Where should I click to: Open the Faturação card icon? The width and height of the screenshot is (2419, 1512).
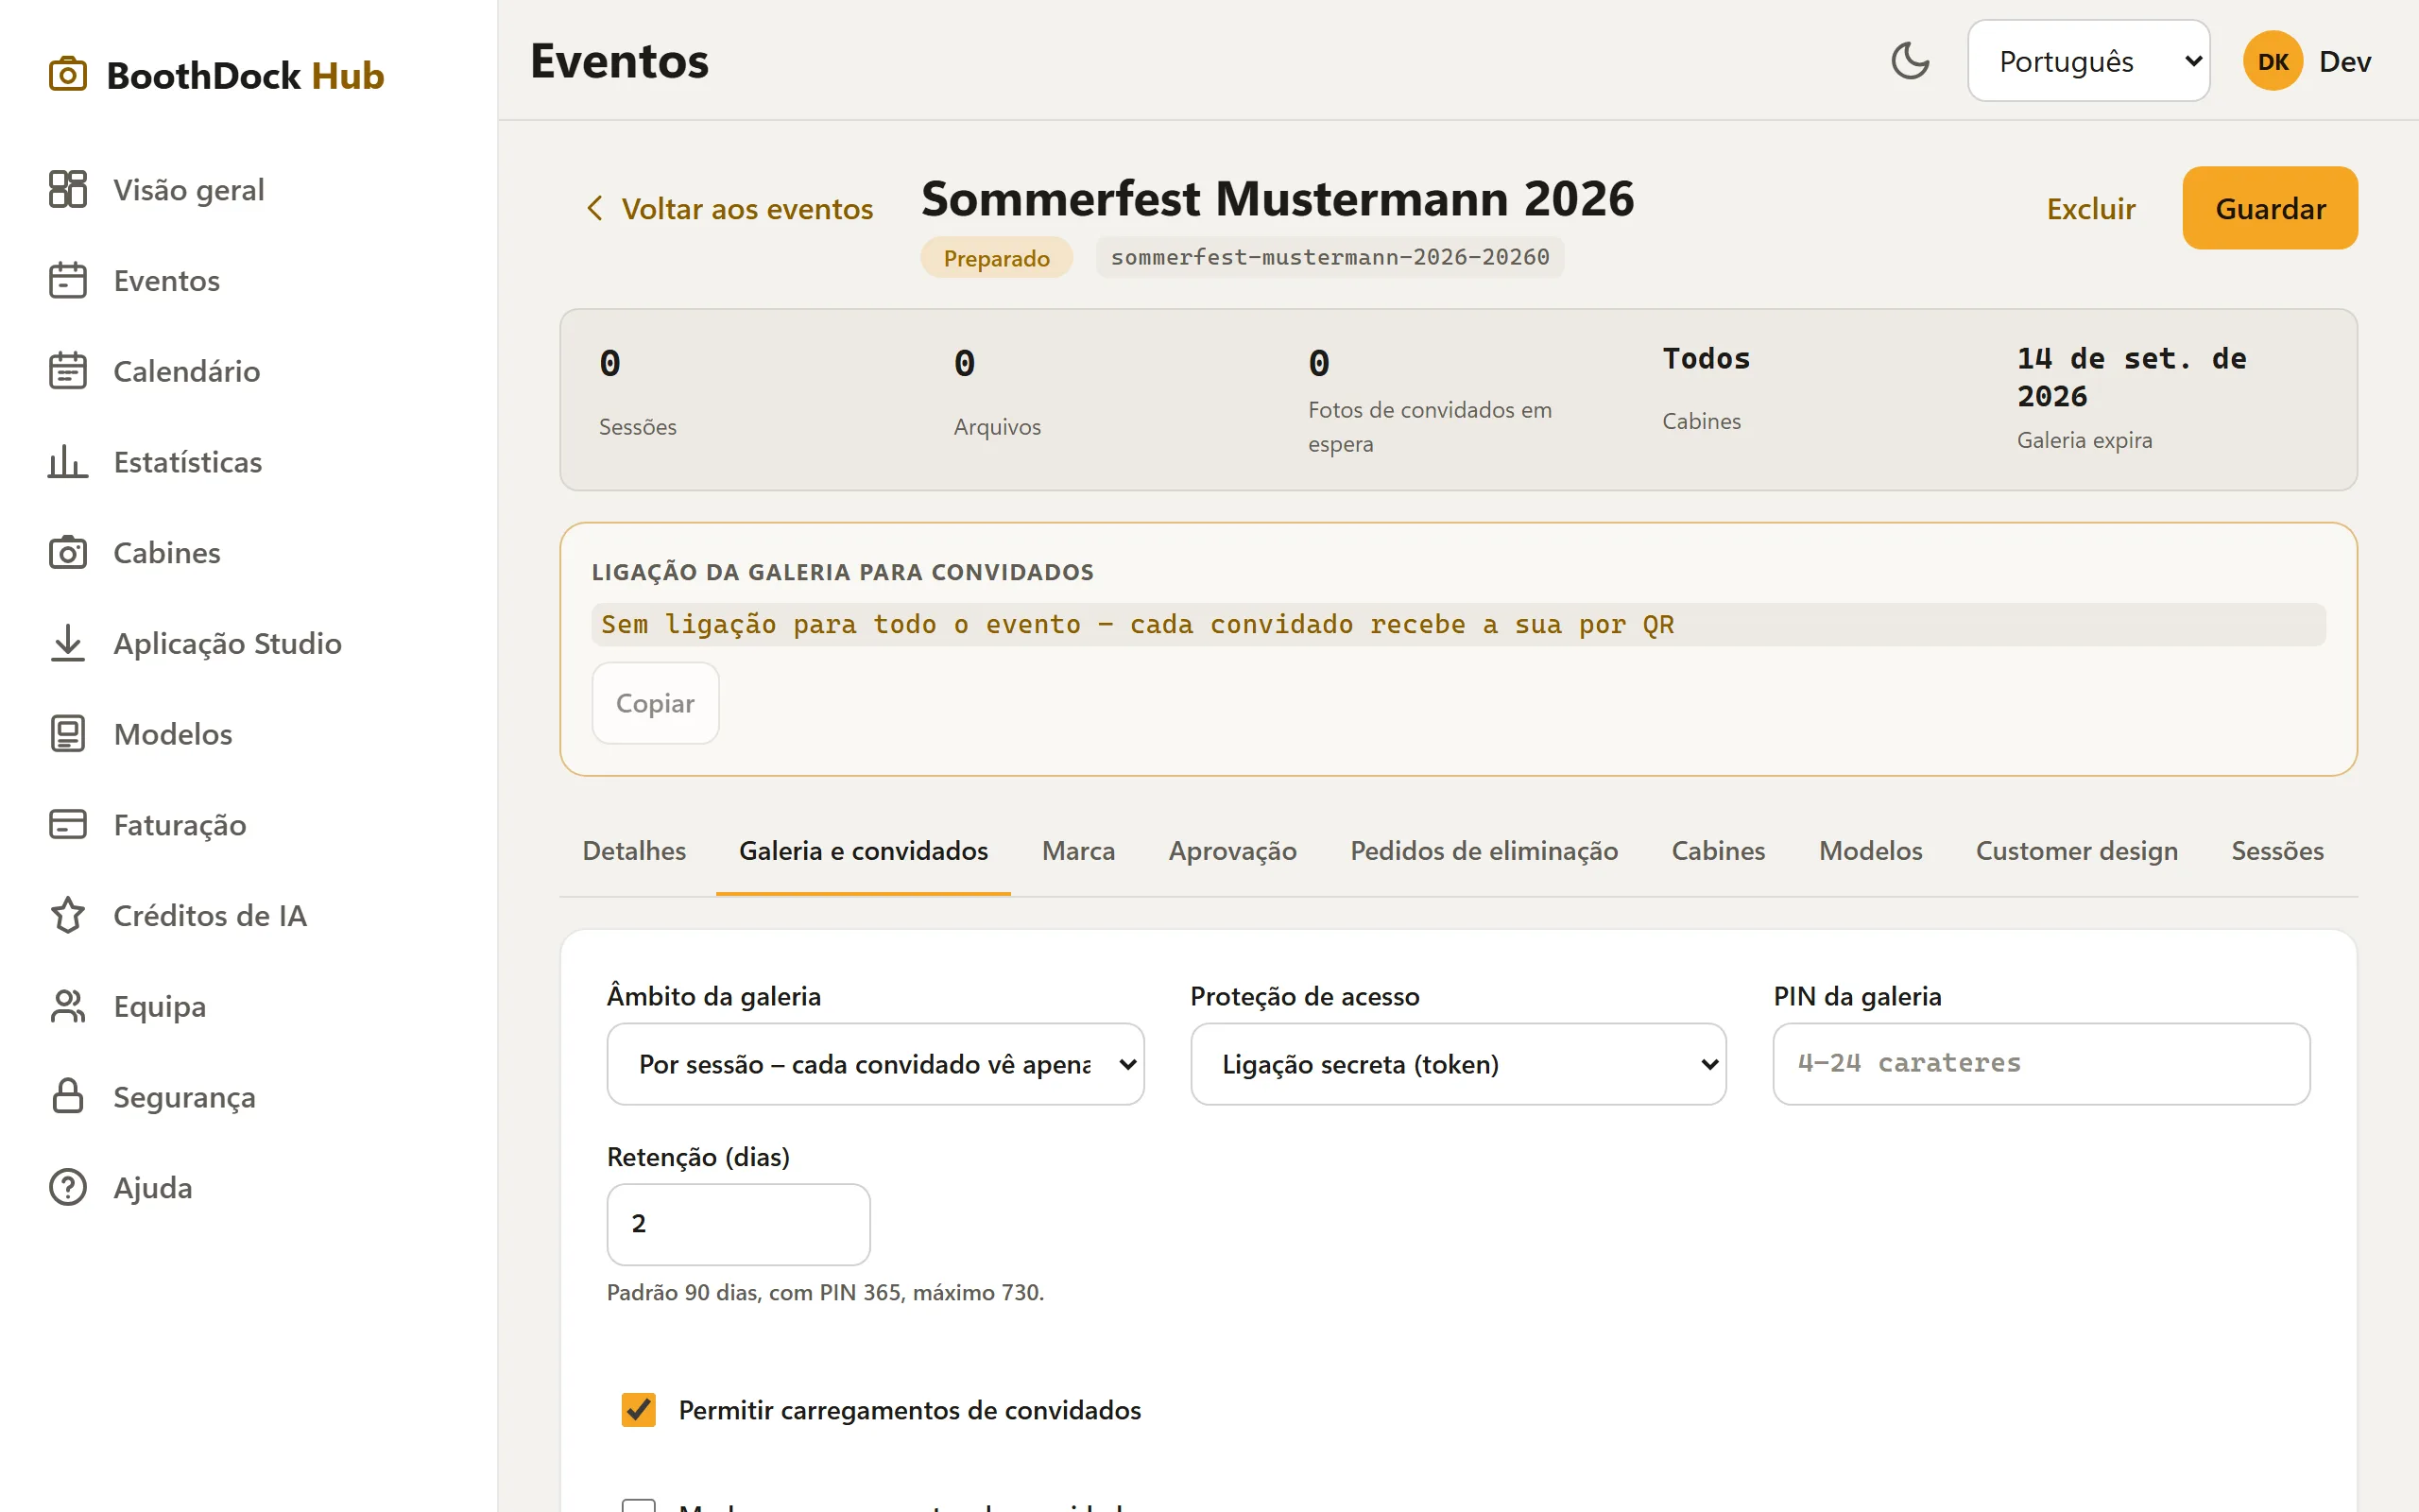pyautogui.click(x=67, y=824)
